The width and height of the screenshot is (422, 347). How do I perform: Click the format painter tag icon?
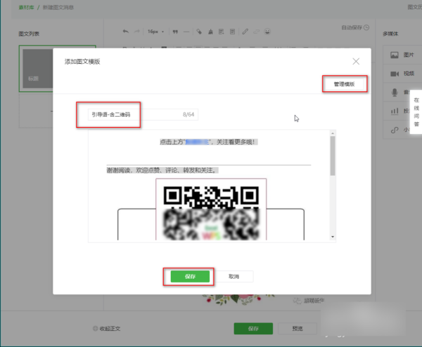[x=199, y=32]
